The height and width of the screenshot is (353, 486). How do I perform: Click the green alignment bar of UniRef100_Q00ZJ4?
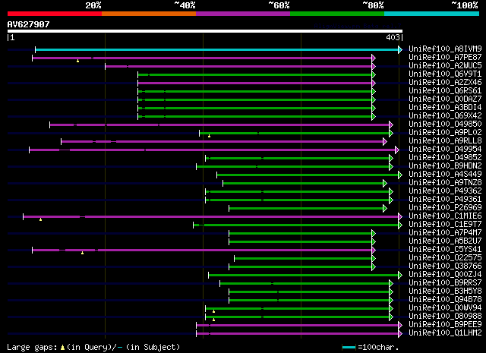(x=305, y=276)
